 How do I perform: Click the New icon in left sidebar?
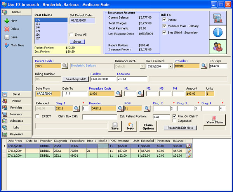click(7, 21)
